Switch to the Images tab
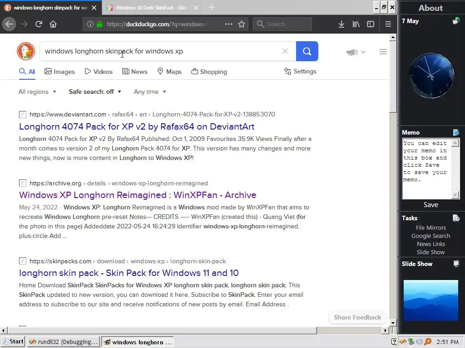465x348 pixels. click(x=59, y=72)
